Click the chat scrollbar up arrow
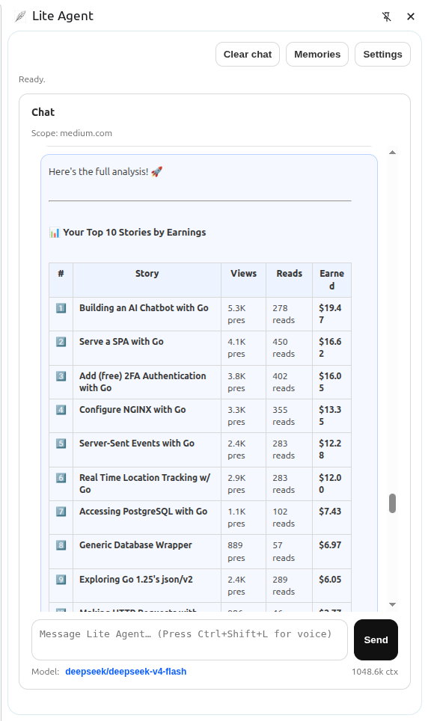This screenshot has width=428, height=721. 392,152
